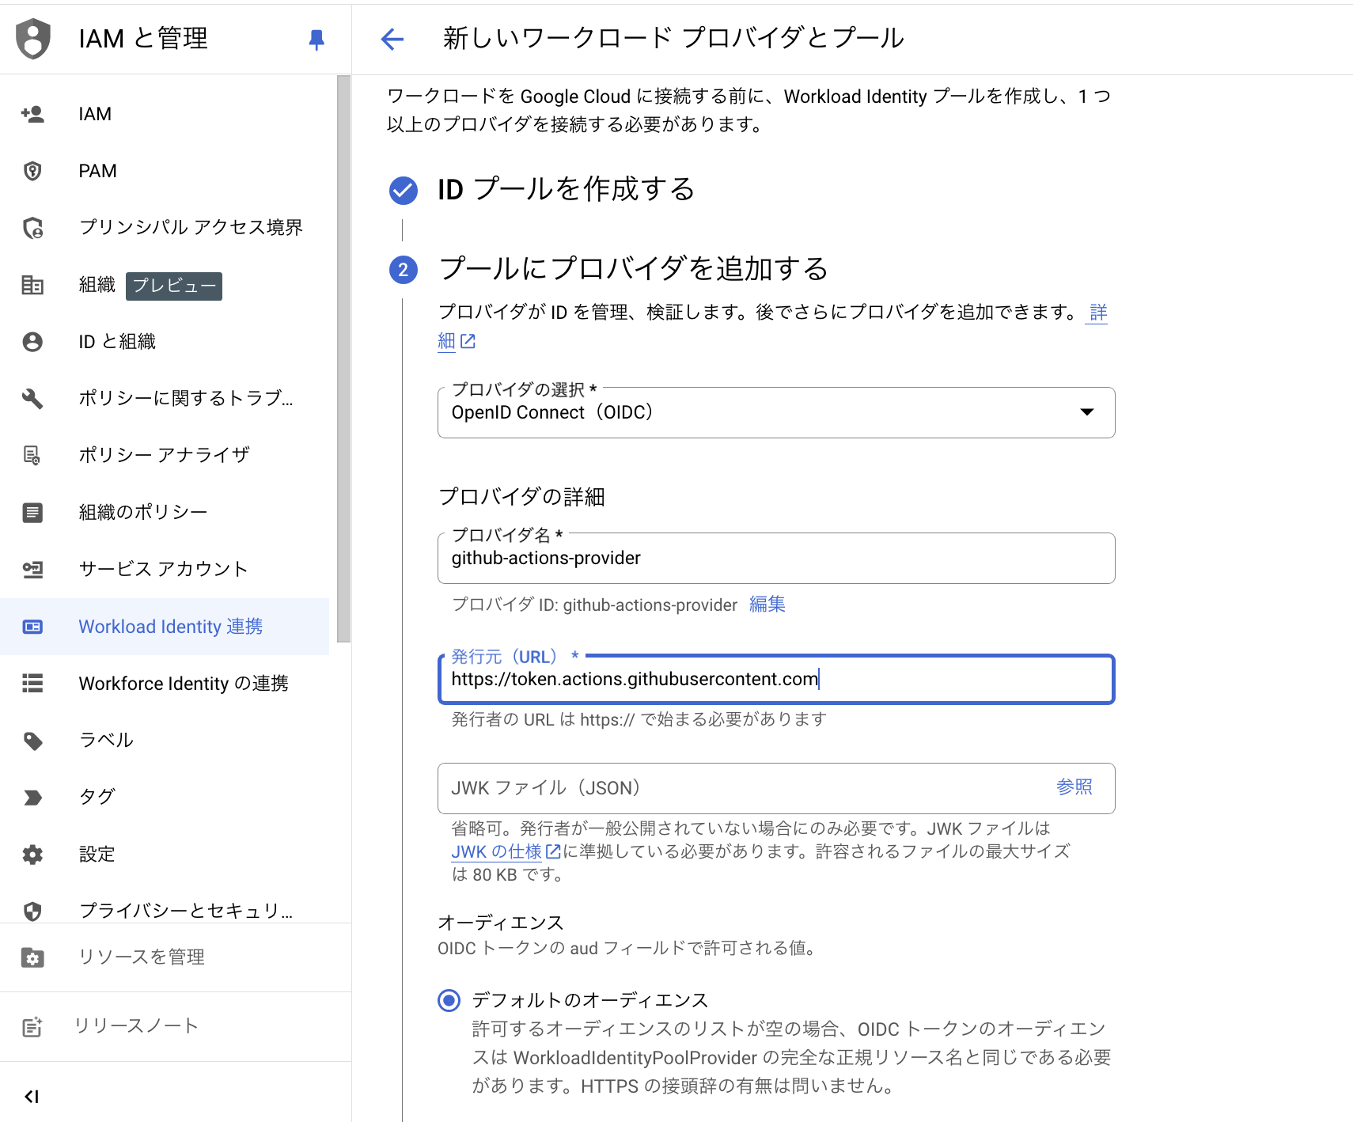1353x1122 pixels.
Task: Collapse the sidebar with the bottom arrow icon
Action: (32, 1097)
